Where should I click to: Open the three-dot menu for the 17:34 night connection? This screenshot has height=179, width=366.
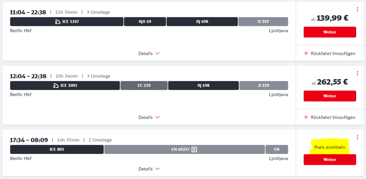click(357, 137)
